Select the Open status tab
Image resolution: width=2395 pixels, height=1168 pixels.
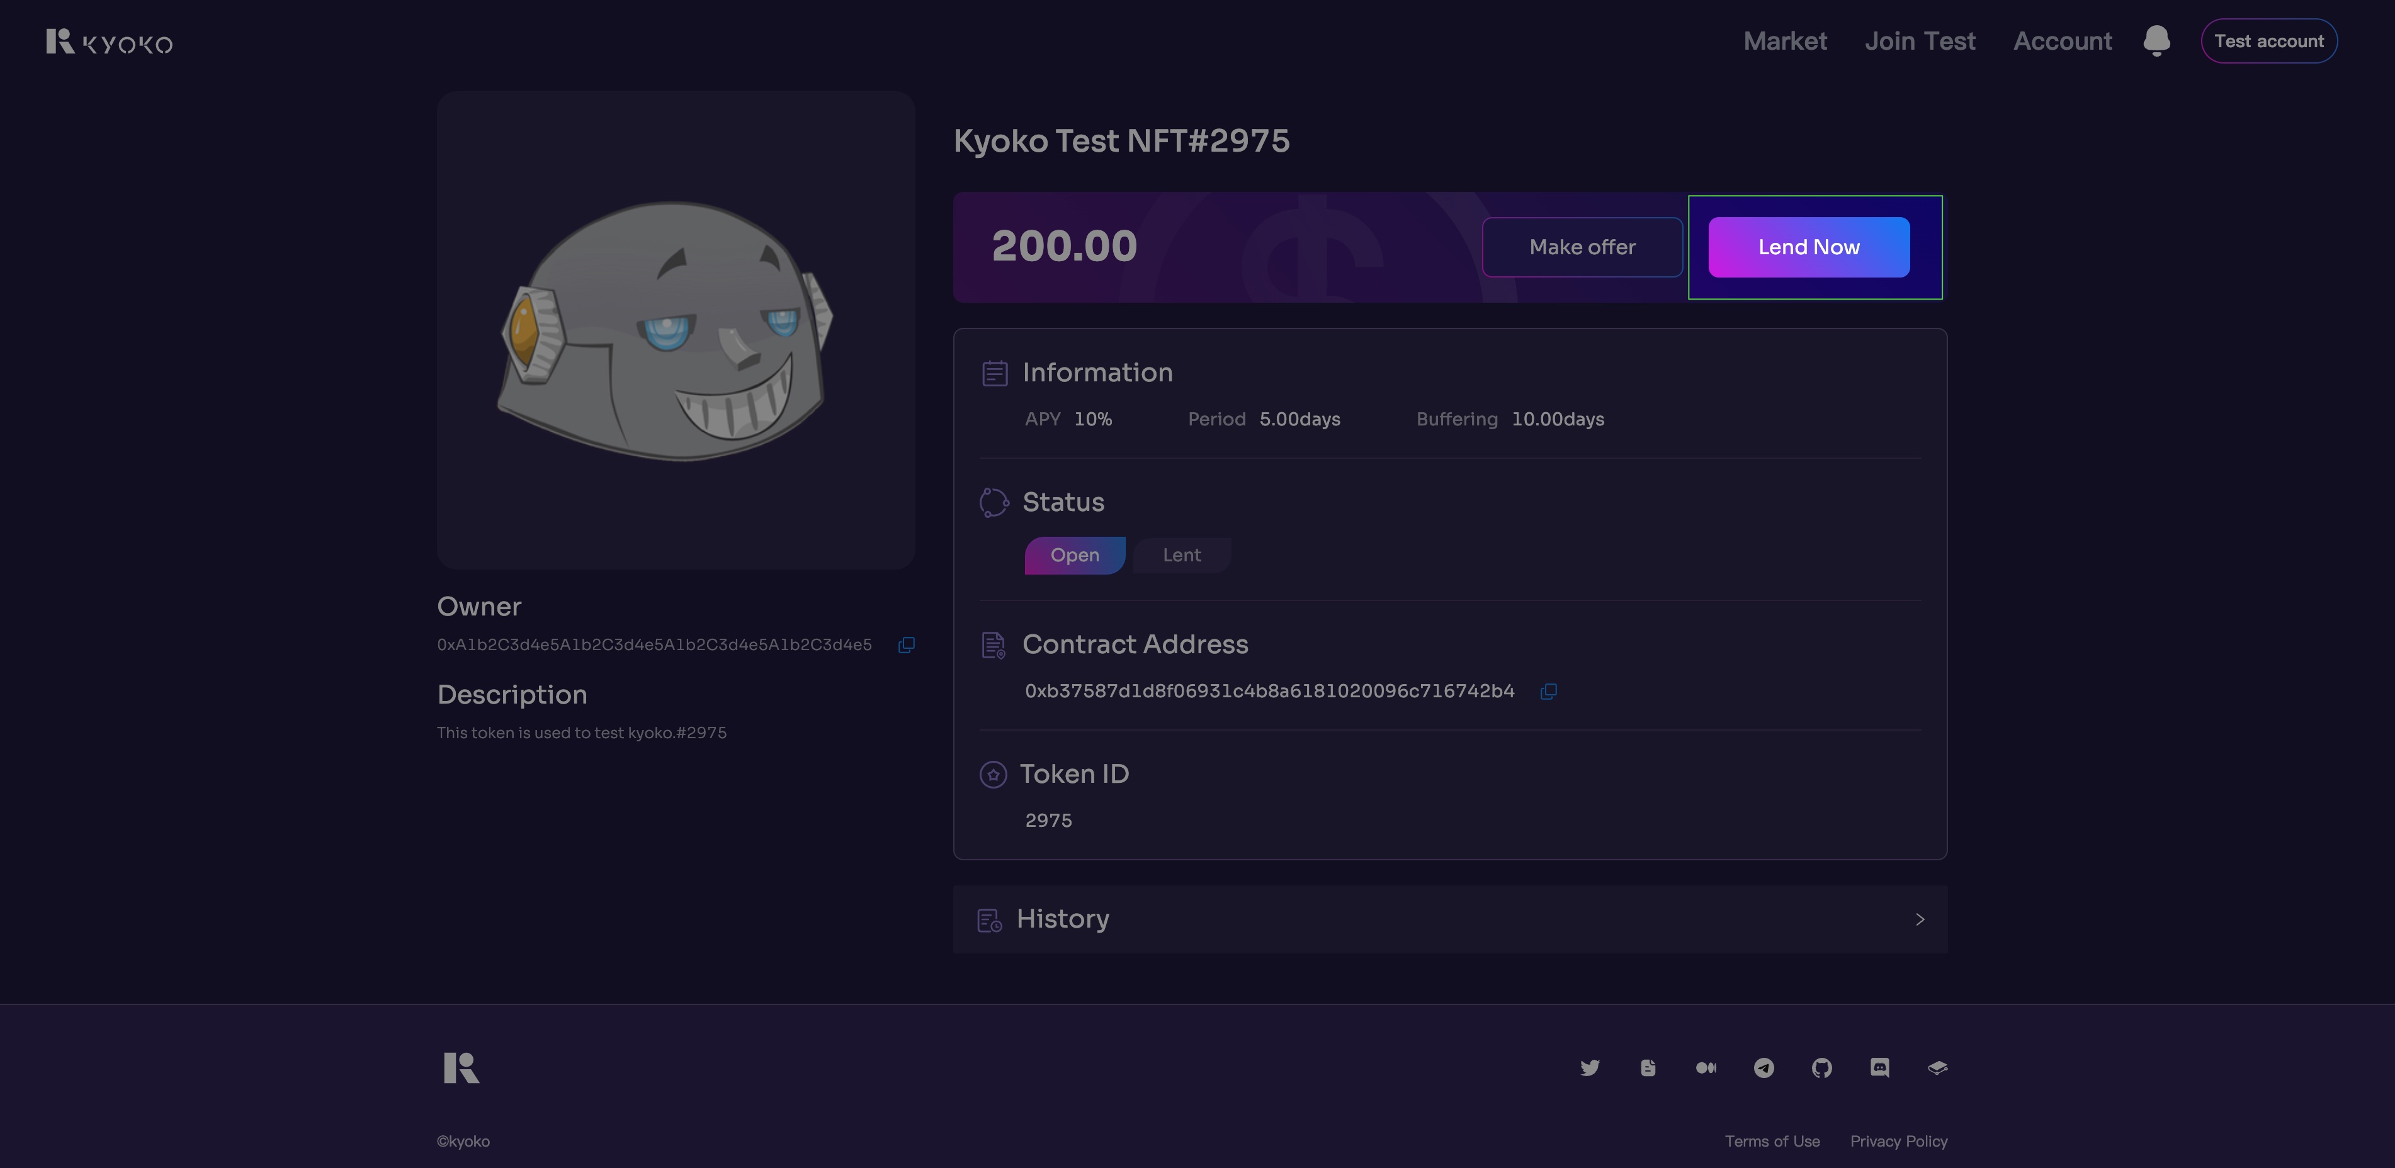pyautogui.click(x=1075, y=556)
